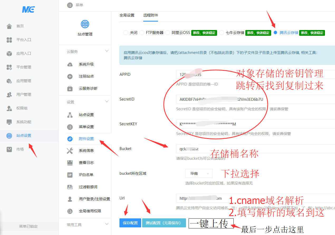Screen dimensions: 335x235
Task: Click the 菜单设置 list icon
Action: pyautogui.click(x=70, y=127)
